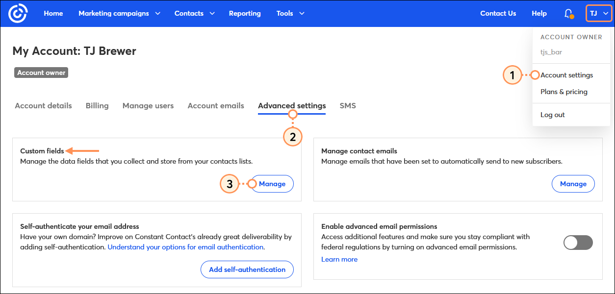Click Enable advanced email permissions title
This screenshot has width=615, height=294.
click(379, 226)
